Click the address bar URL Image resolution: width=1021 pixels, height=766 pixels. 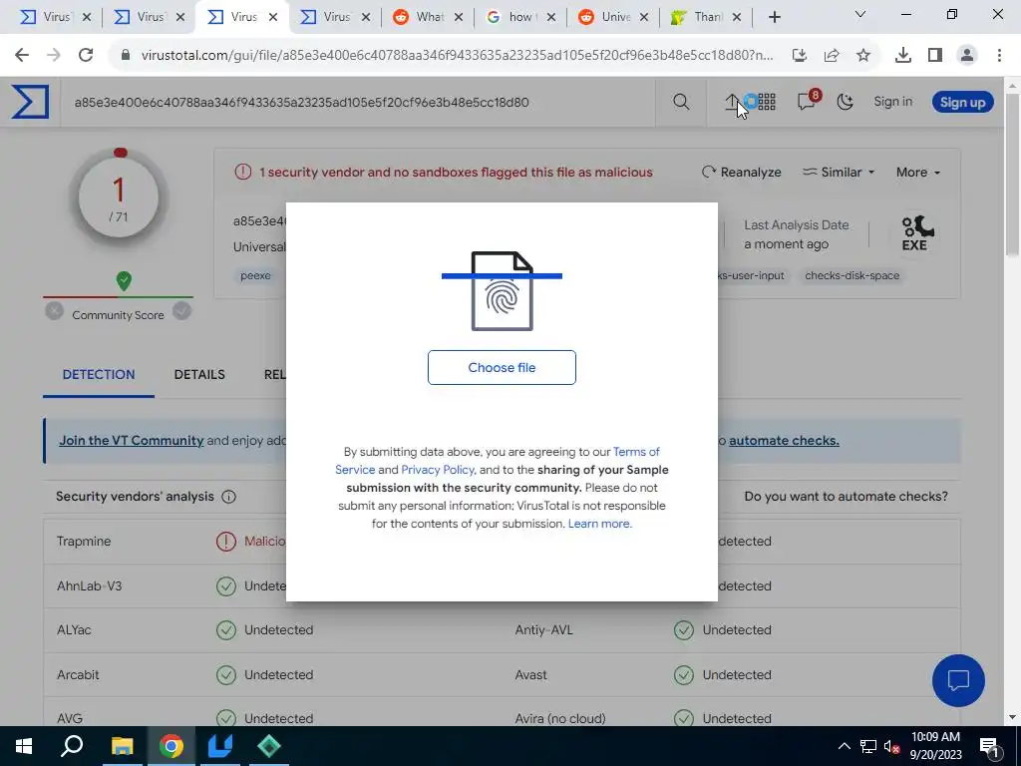(x=457, y=55)
